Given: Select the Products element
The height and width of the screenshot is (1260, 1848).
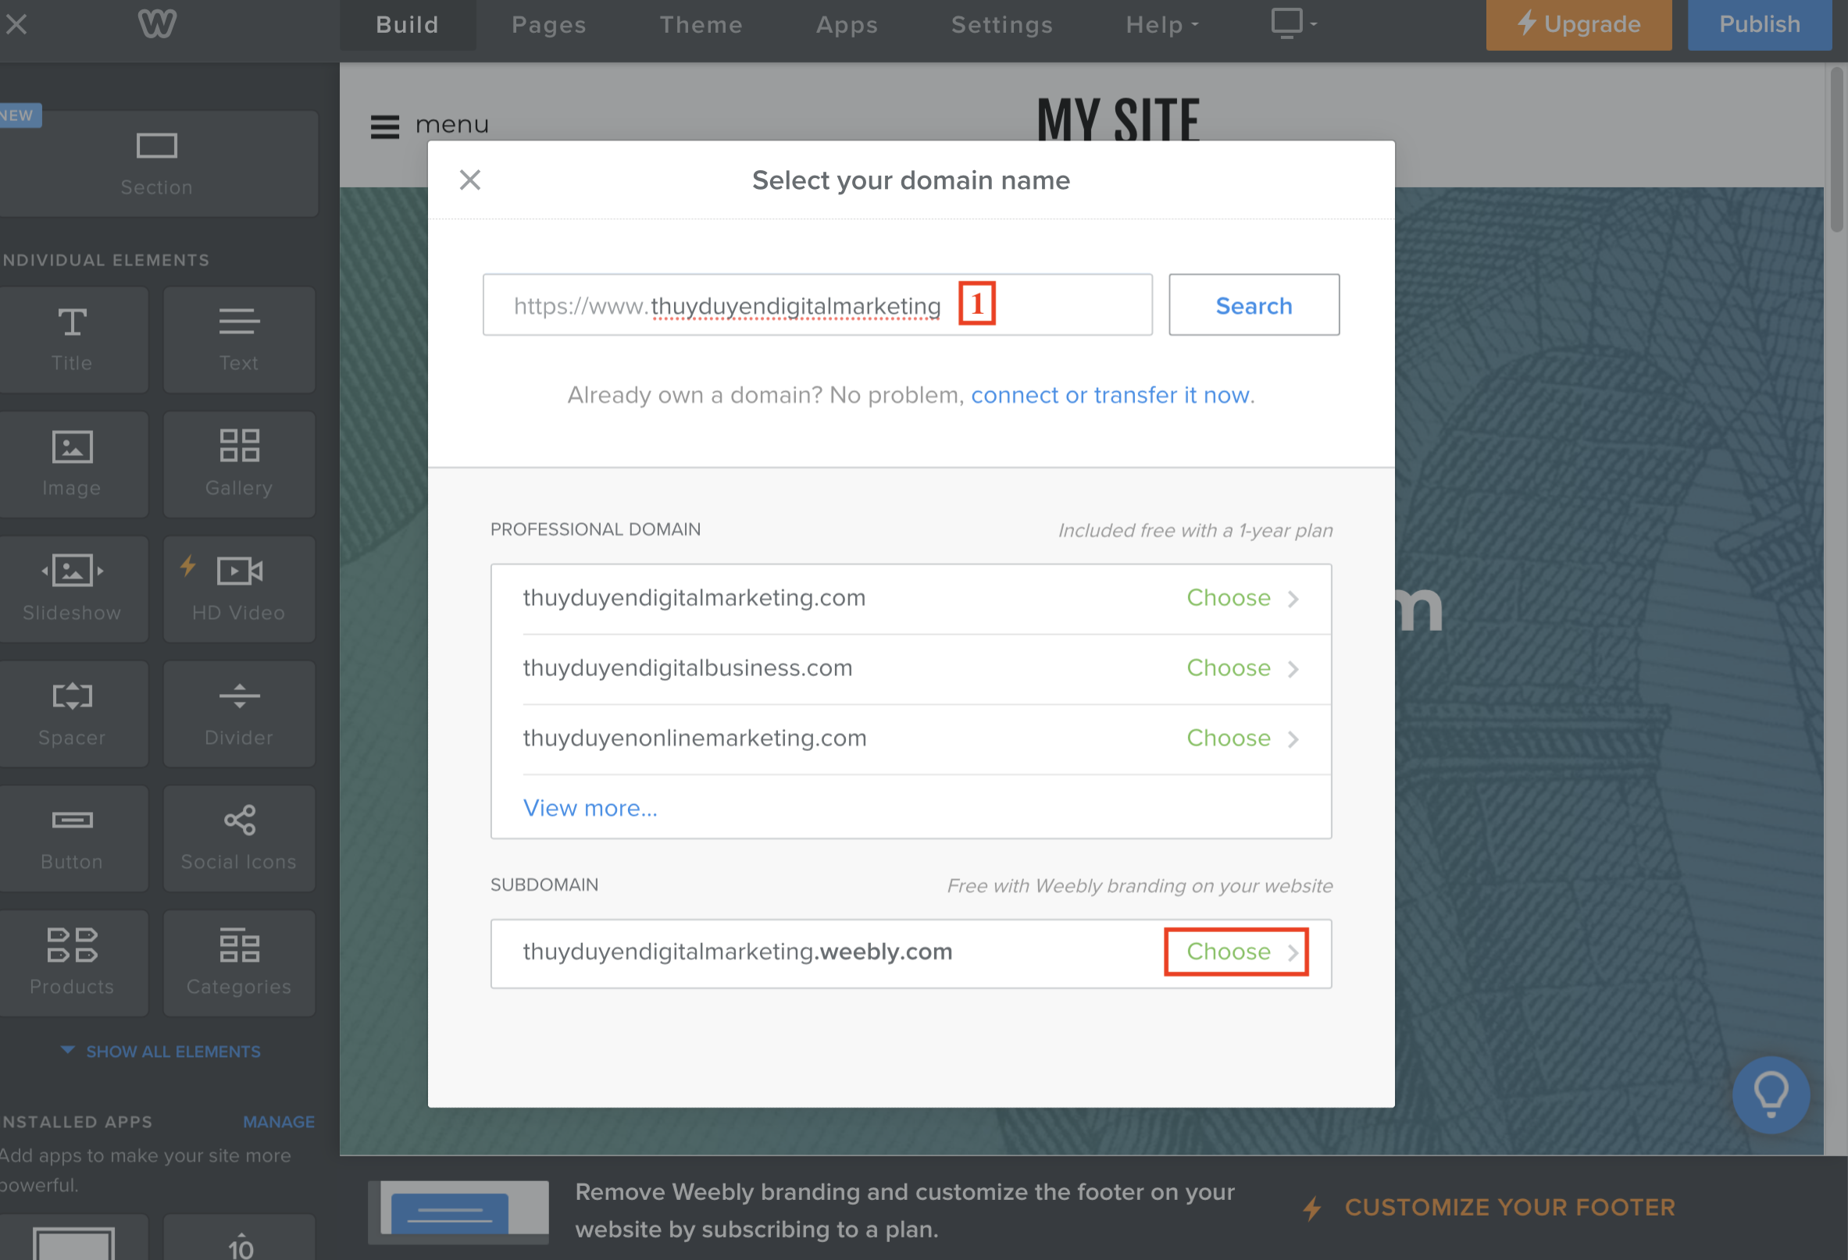Looking at the screenshot, I should (73, 963).
